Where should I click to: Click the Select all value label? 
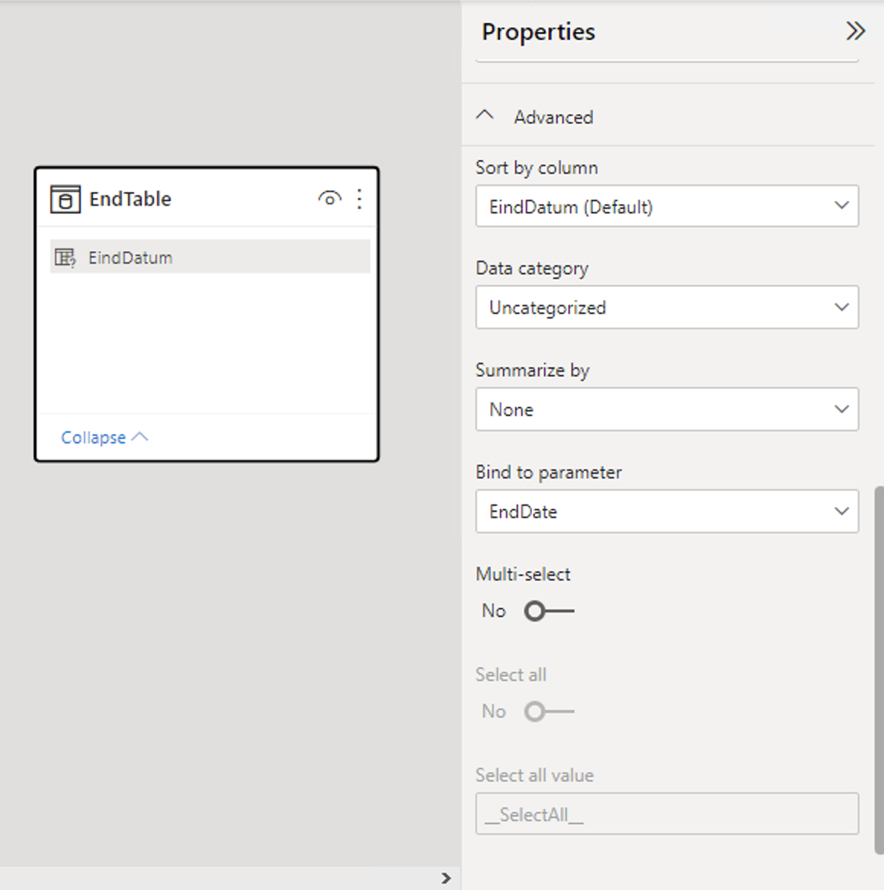tap(534, 775)
